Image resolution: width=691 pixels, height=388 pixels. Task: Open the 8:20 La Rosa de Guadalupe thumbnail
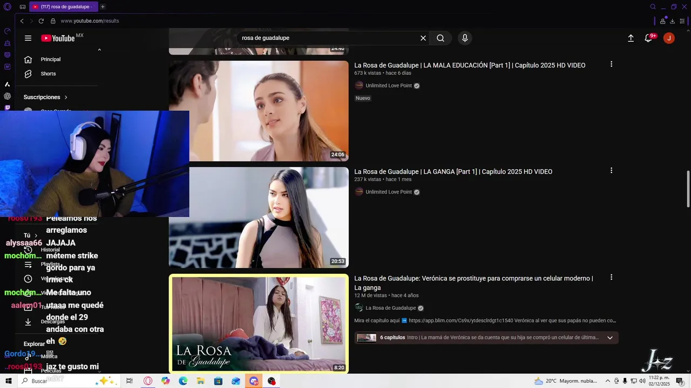pyautogui.click(x=259, y=324)
